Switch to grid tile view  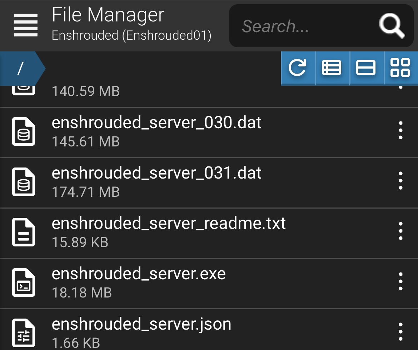click(400, 68)
